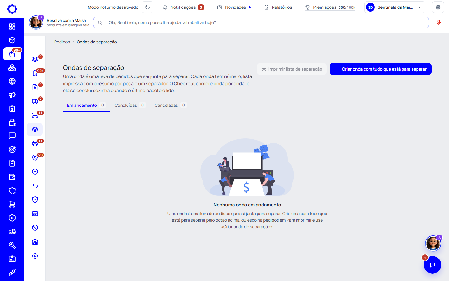Screen dimensions: 449x281
Task: Click the ID badge icon in blue sidebar
Action: tap(12, 259)
